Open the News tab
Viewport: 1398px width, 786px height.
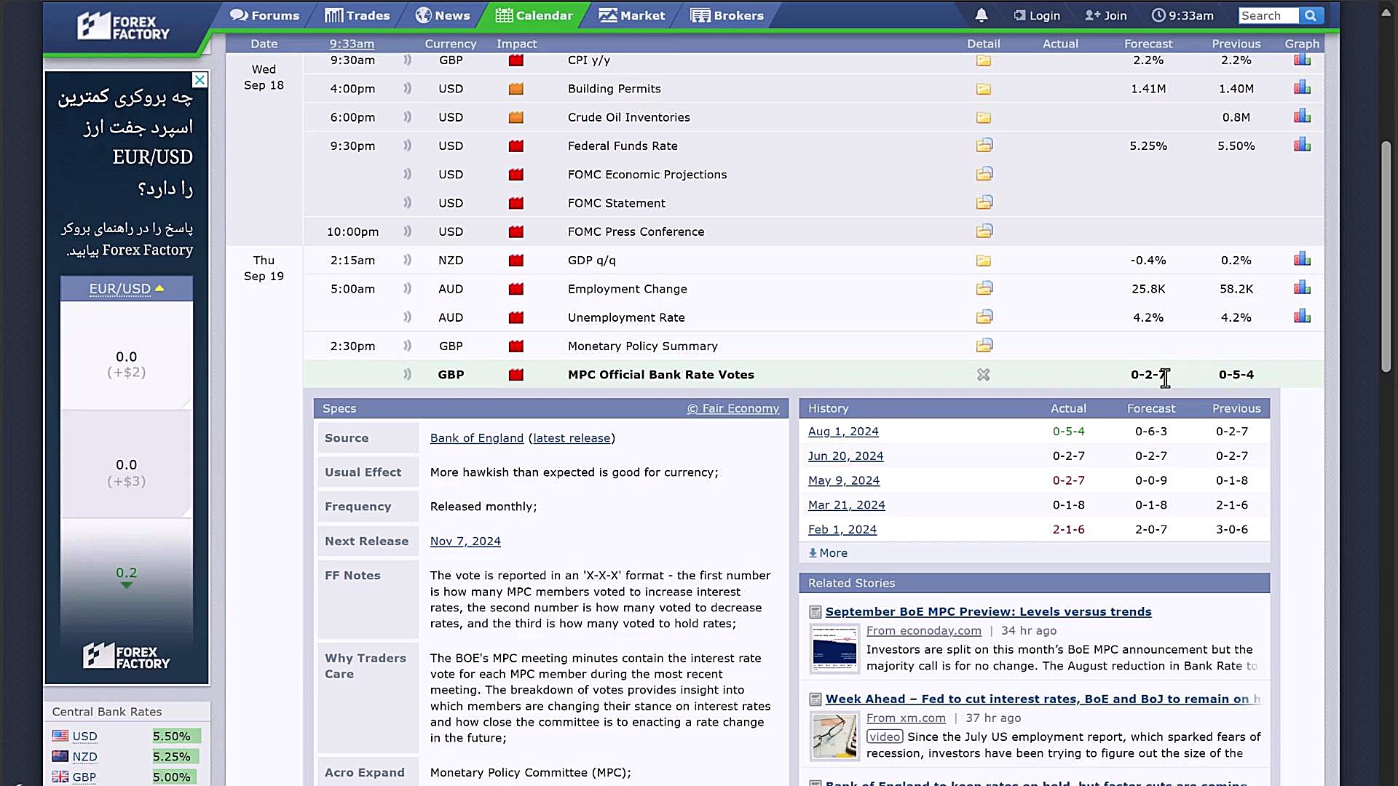coord(443,15)
